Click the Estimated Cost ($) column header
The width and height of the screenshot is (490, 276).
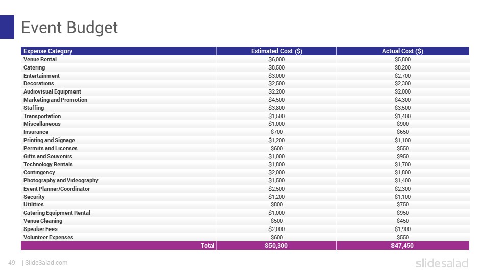277,51
